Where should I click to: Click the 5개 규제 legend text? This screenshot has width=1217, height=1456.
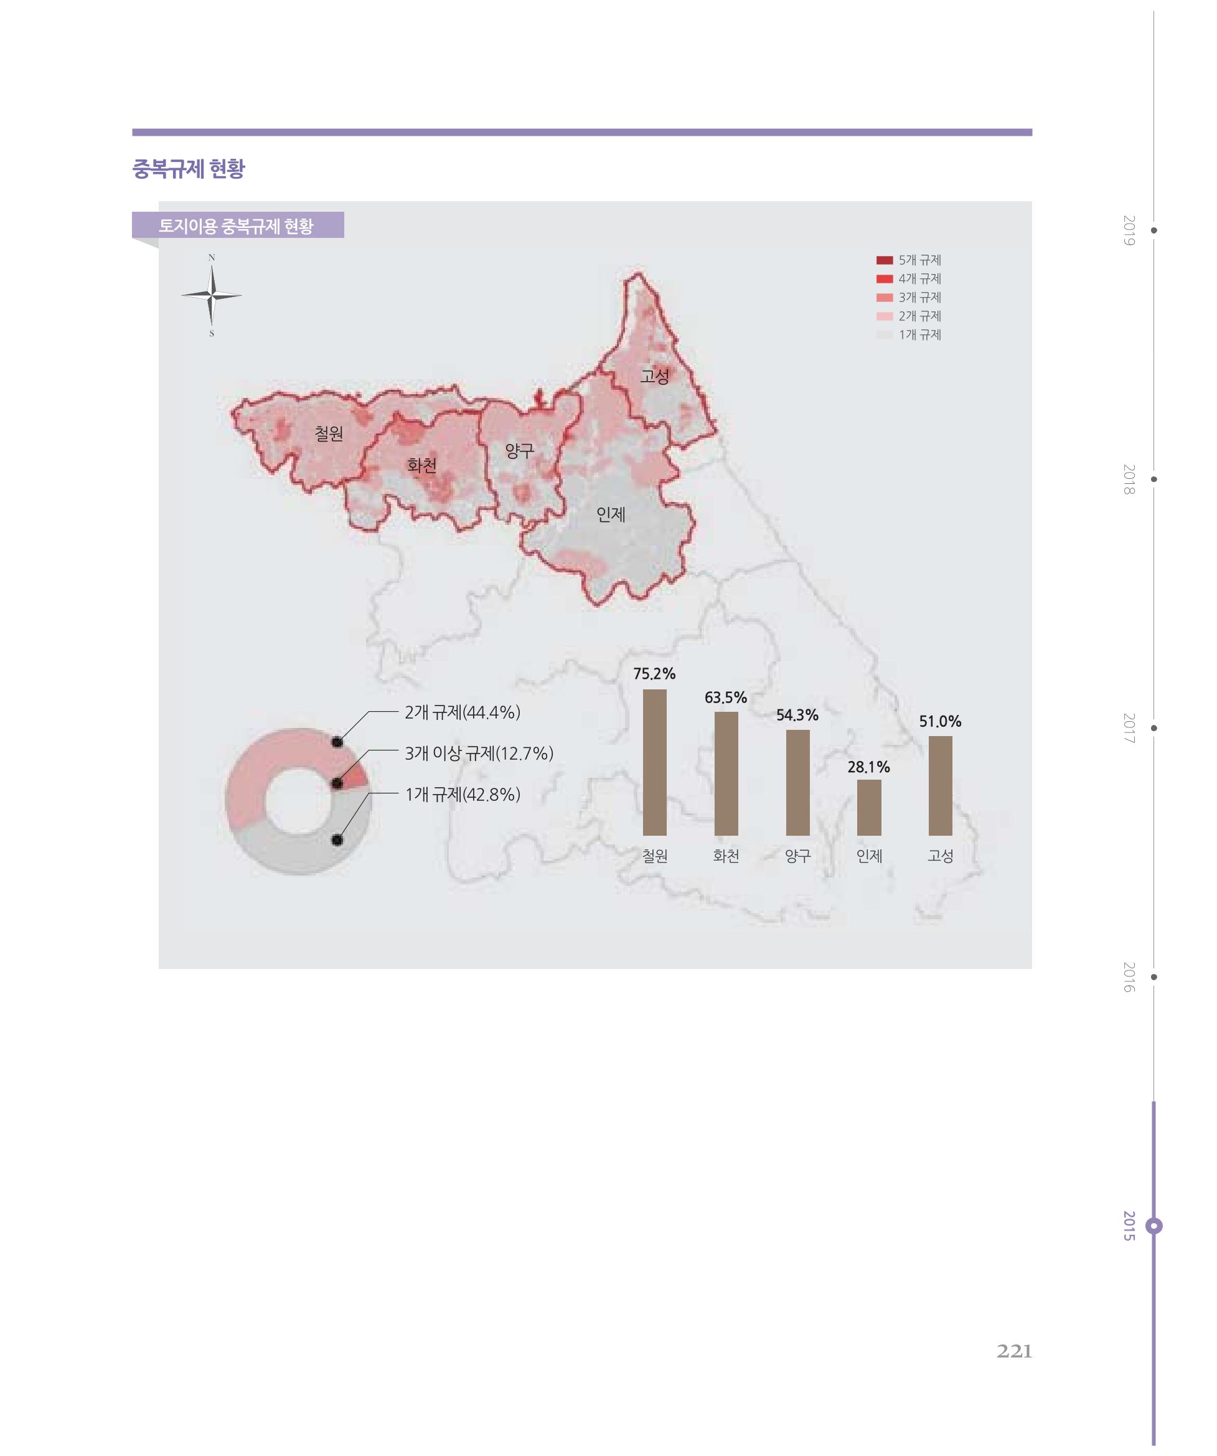(x=919, y=261)
